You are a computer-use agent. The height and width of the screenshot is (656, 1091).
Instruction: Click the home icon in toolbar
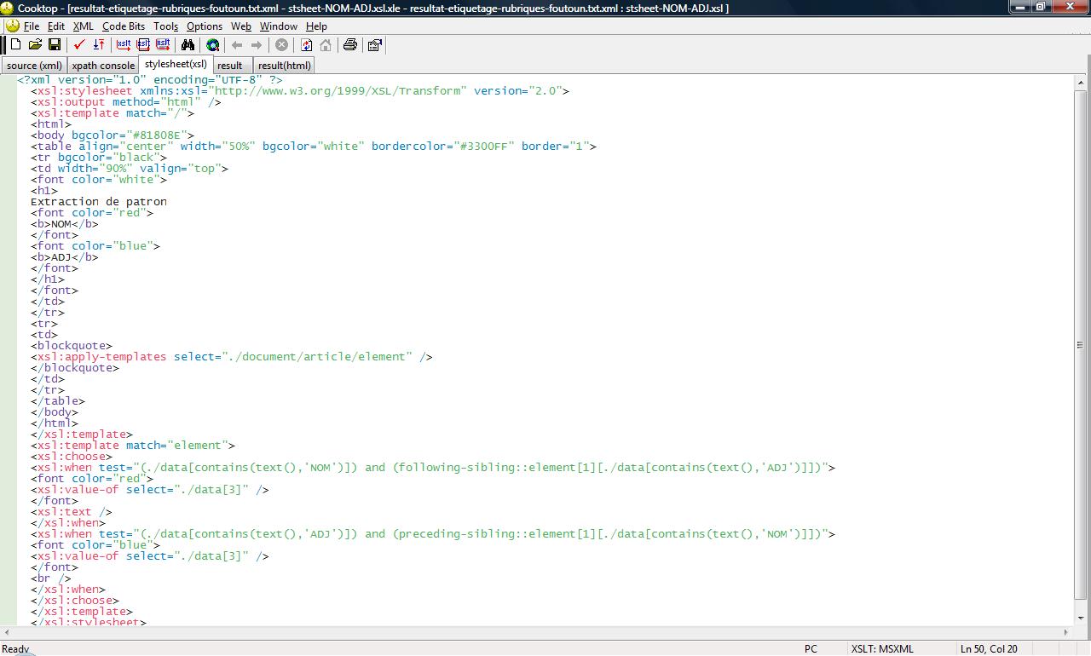(x=325, y=45)
